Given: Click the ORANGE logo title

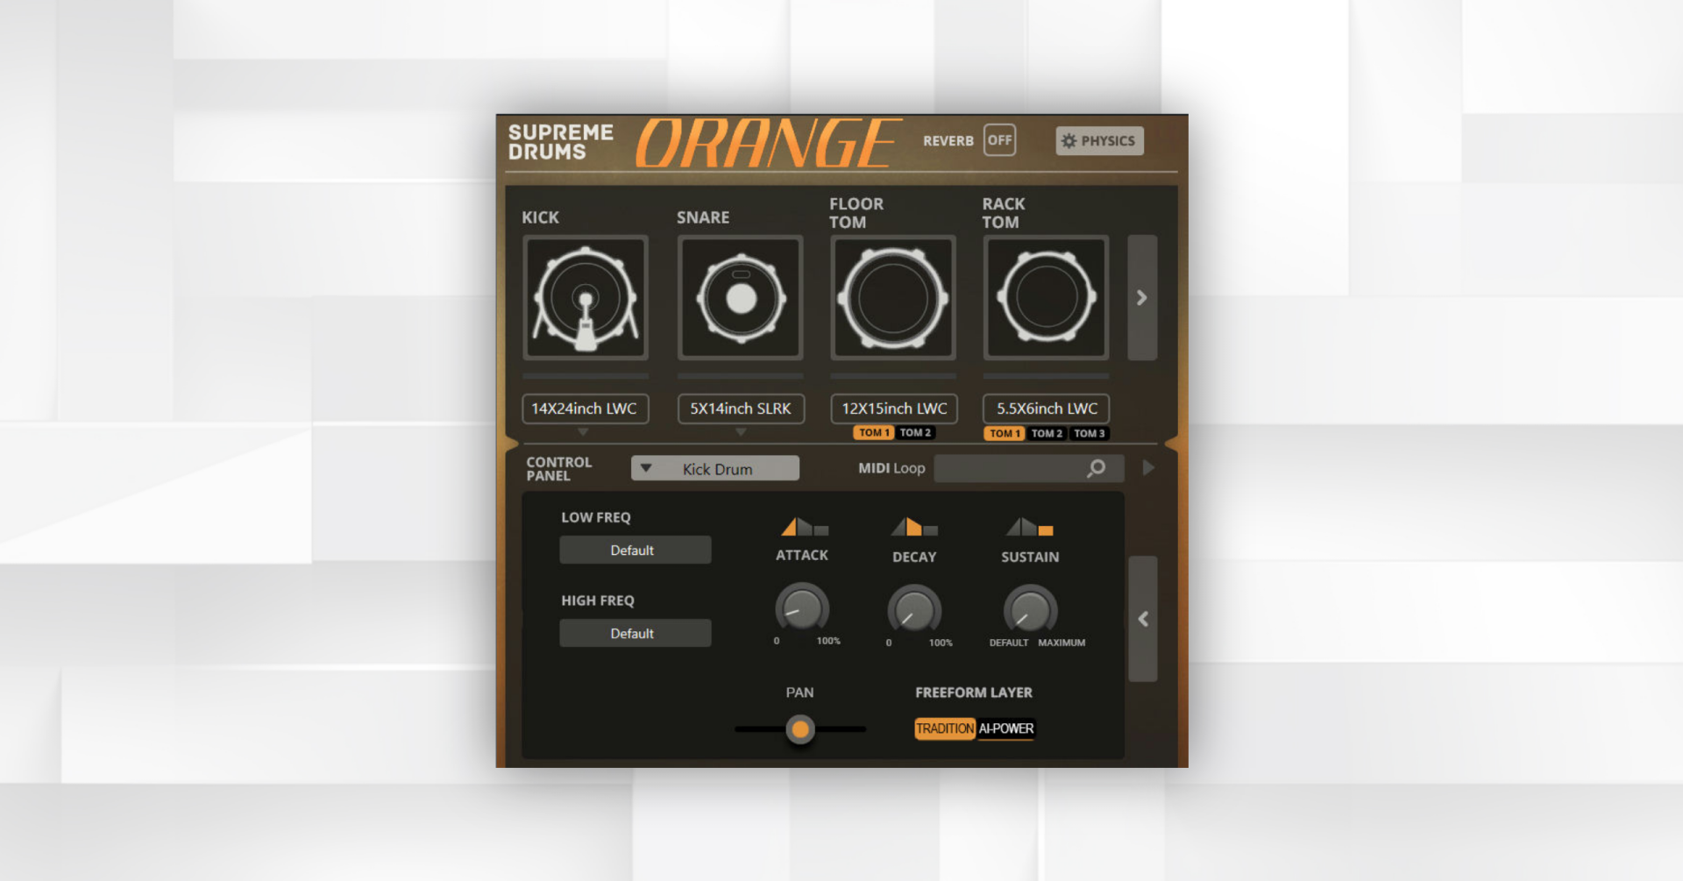Looking at the screenshot, I should coord(768,143).
